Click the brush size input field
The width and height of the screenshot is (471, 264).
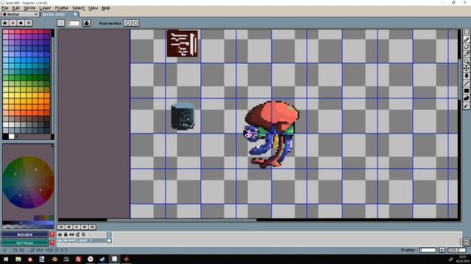(74, 23)
